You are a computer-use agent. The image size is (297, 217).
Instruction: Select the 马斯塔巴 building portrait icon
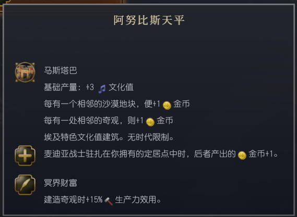point(25,72)
